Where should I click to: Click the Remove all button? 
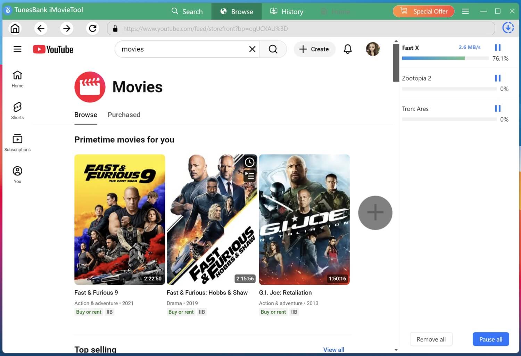coord(431,339)
